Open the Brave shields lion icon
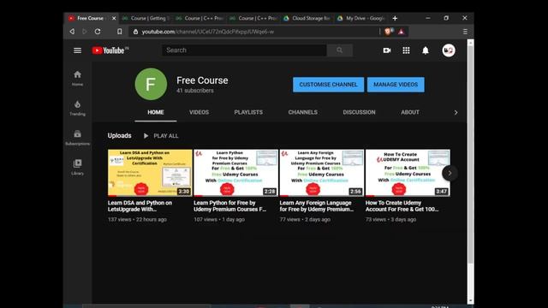This screenshot has height=308, width=548. pyautogui.click(x=389, y=32)
